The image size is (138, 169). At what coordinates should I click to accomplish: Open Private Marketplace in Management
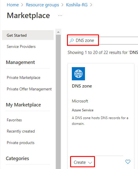(x=23, y=77)
